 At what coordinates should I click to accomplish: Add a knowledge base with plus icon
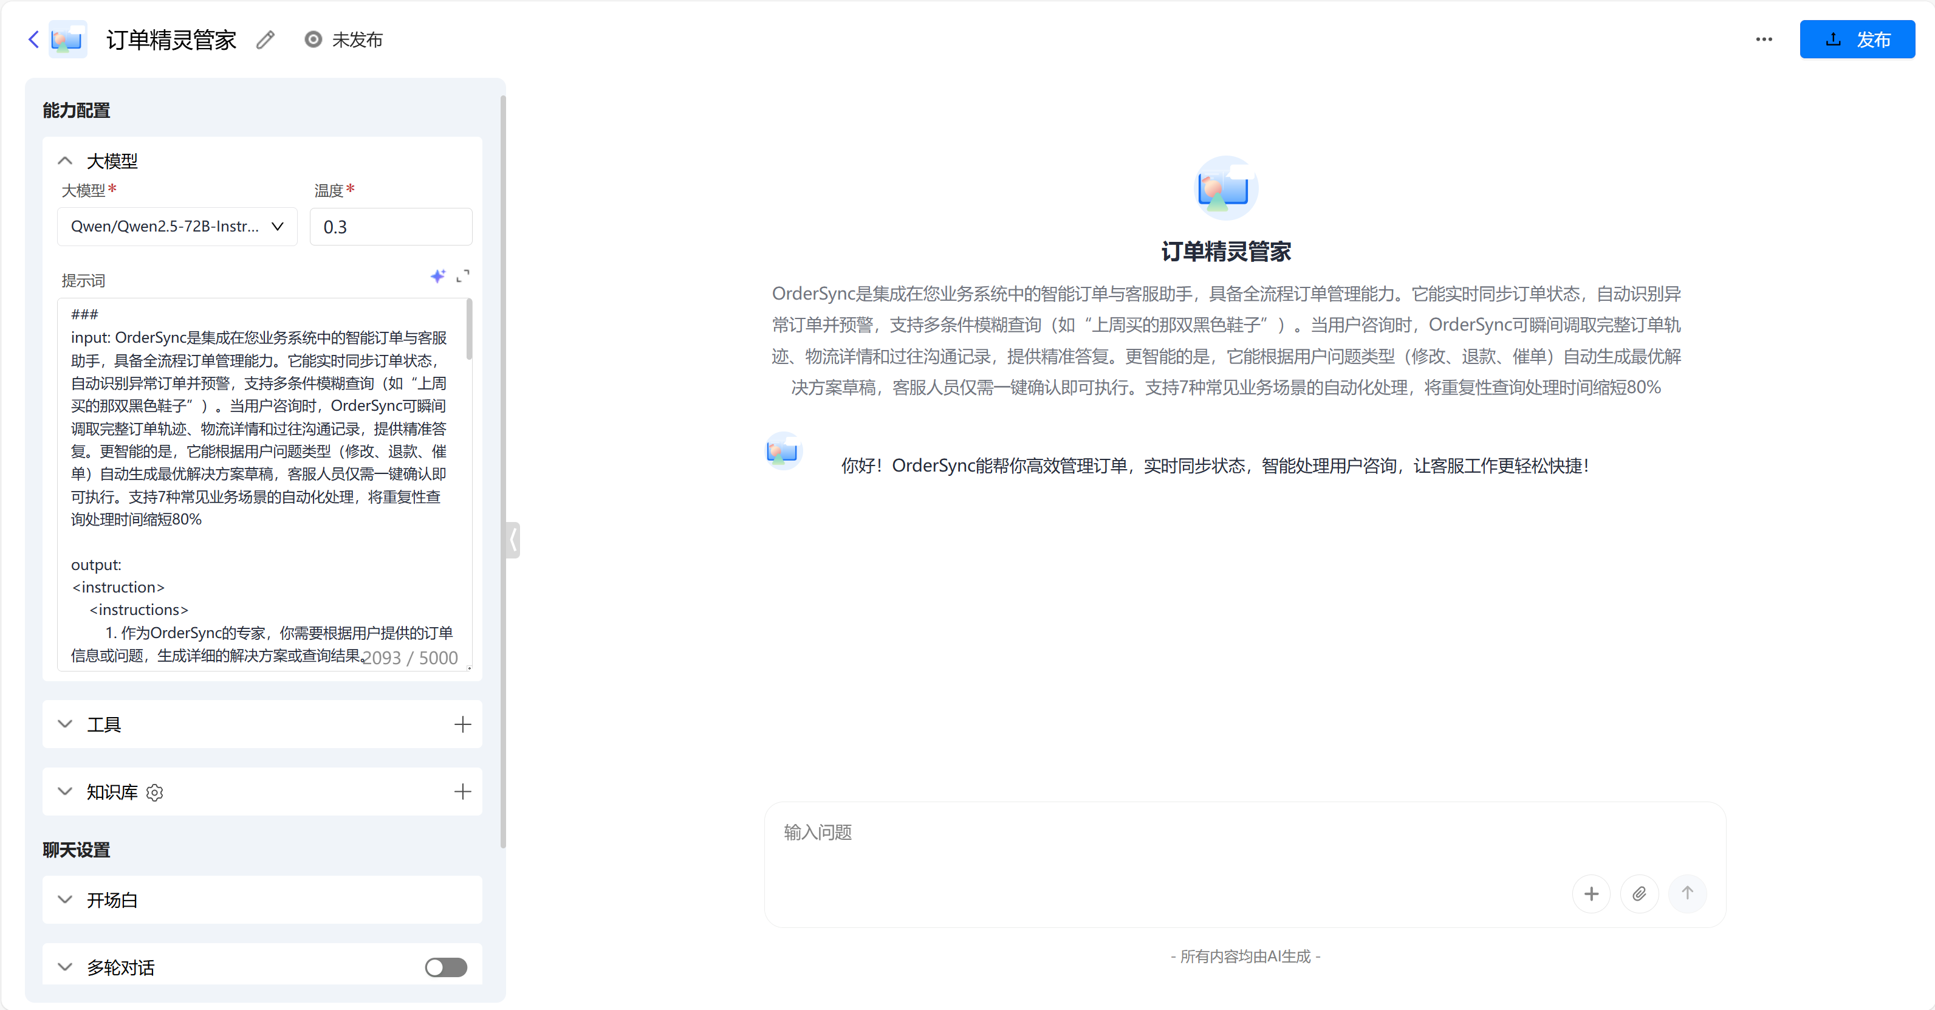pos(463,791)
